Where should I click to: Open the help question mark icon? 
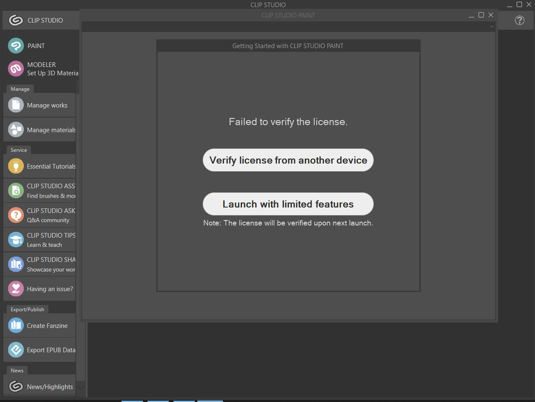coord(519,21)
